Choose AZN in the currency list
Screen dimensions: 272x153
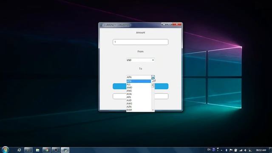(139, 107)
